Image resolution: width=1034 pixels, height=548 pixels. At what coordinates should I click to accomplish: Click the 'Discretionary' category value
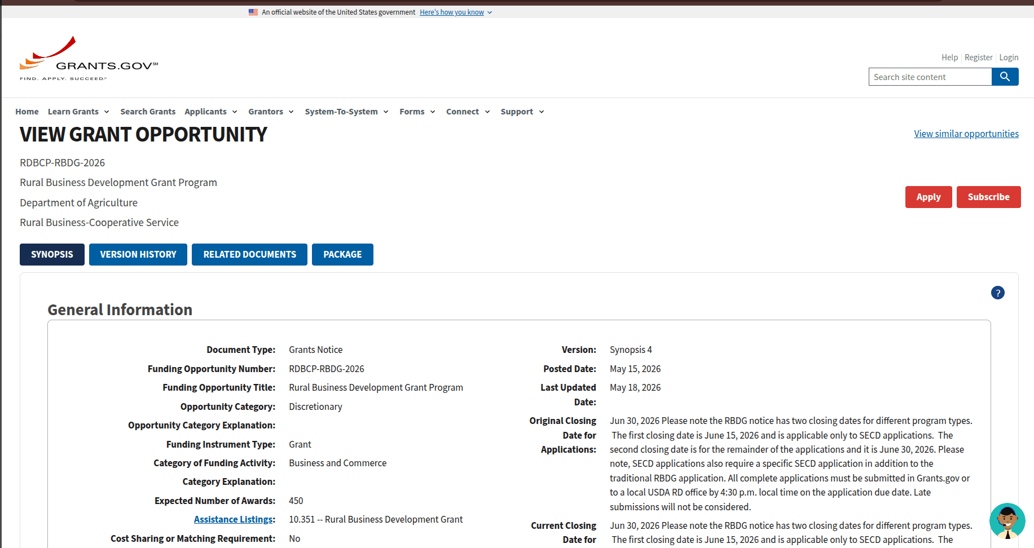pyautogui.click(x=315, y=406)
